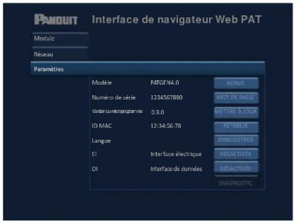The image size is (294, 221).
Task: Click the ENREGISTRER button
Action: [x=236, y=140]
